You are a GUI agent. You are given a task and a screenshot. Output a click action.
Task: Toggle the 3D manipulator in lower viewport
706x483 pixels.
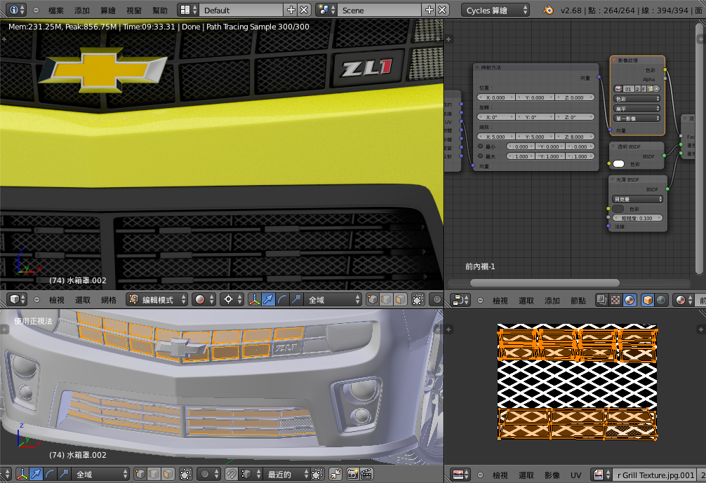pos(22,474)
